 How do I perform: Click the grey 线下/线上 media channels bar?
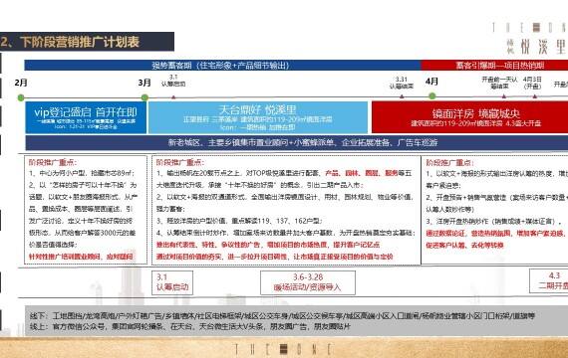tap(297, 321)
